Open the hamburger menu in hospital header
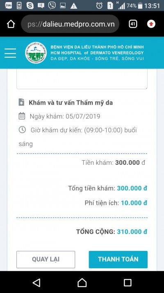Screen dimensions: 164x293 point(10,53)
